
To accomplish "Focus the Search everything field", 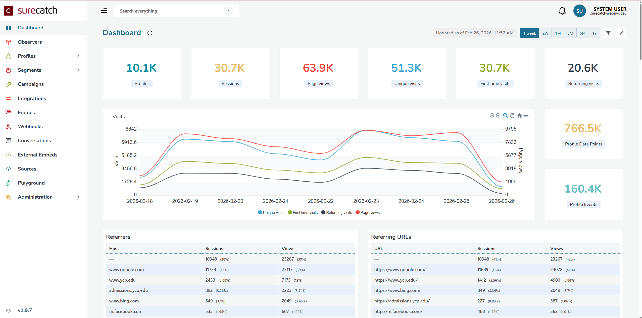I will [171, 11].
